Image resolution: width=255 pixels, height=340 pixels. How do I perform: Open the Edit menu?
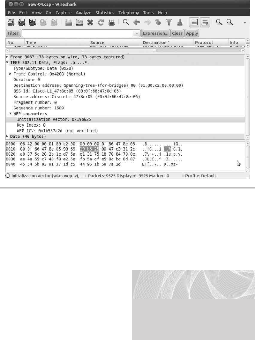(x=23, y=12)
